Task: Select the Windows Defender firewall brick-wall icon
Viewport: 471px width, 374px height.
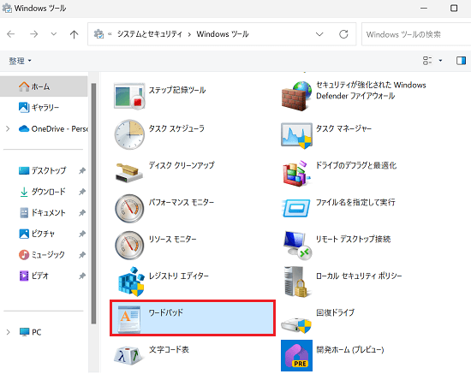Action: pyautogui.click(x=297, y=96)
